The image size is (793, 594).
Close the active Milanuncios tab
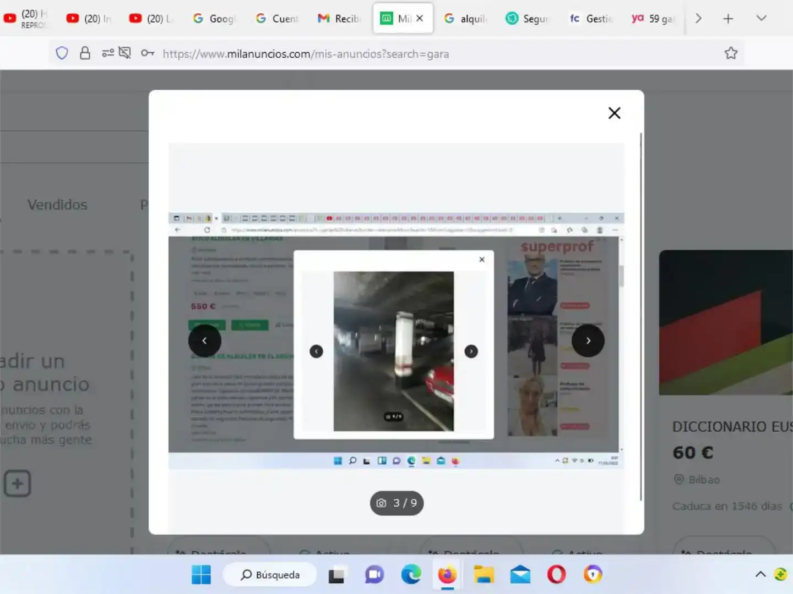click(x=420, y=18)
